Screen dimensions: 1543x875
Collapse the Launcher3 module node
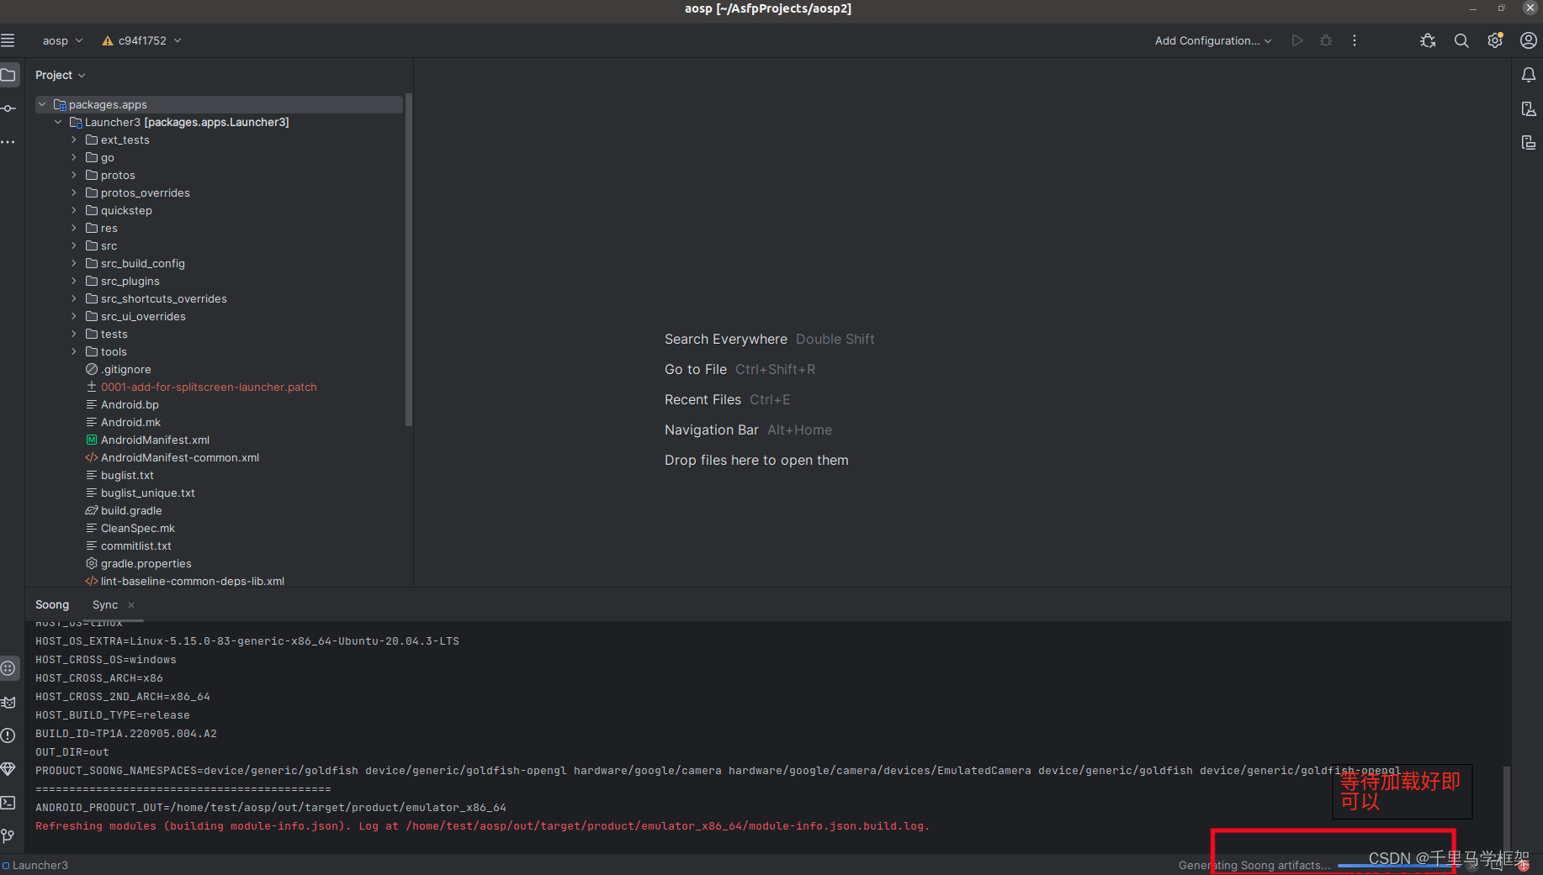[58, 122]
